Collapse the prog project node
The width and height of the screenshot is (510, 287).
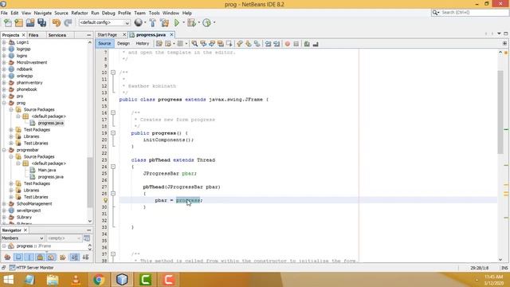[x=4, y=103]
